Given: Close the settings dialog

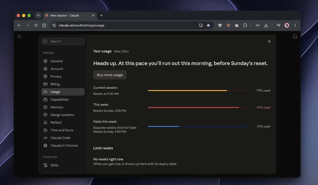Looking at the screenshot, I should click(x=269, y=41).
